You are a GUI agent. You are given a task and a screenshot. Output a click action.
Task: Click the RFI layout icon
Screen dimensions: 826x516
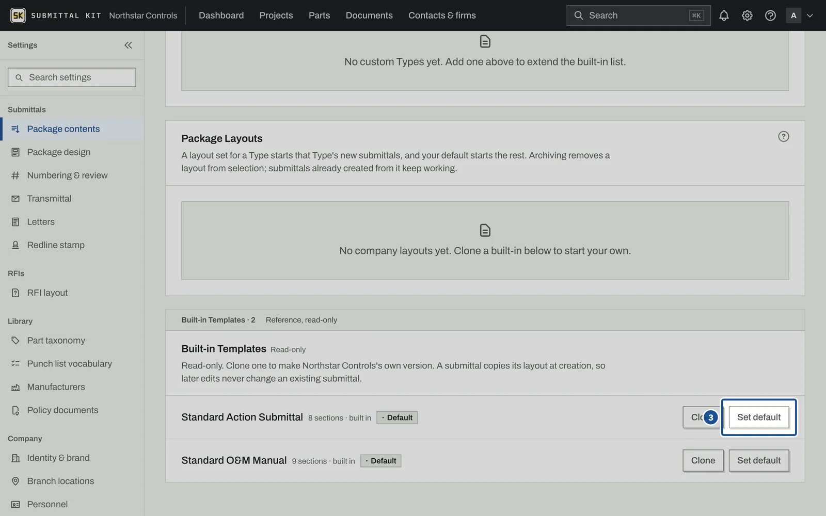15,293
